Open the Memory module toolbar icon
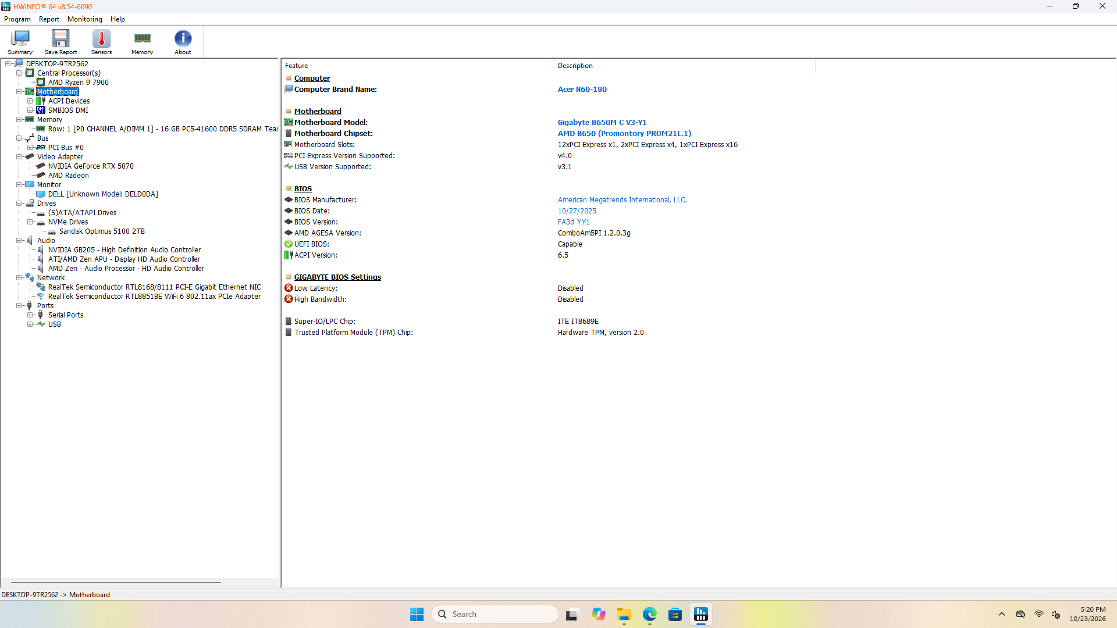The height and width of the screenshot is (628, 1117). click(x=142, y=42)
